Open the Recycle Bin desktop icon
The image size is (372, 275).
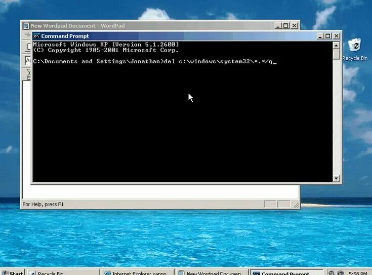355,50
